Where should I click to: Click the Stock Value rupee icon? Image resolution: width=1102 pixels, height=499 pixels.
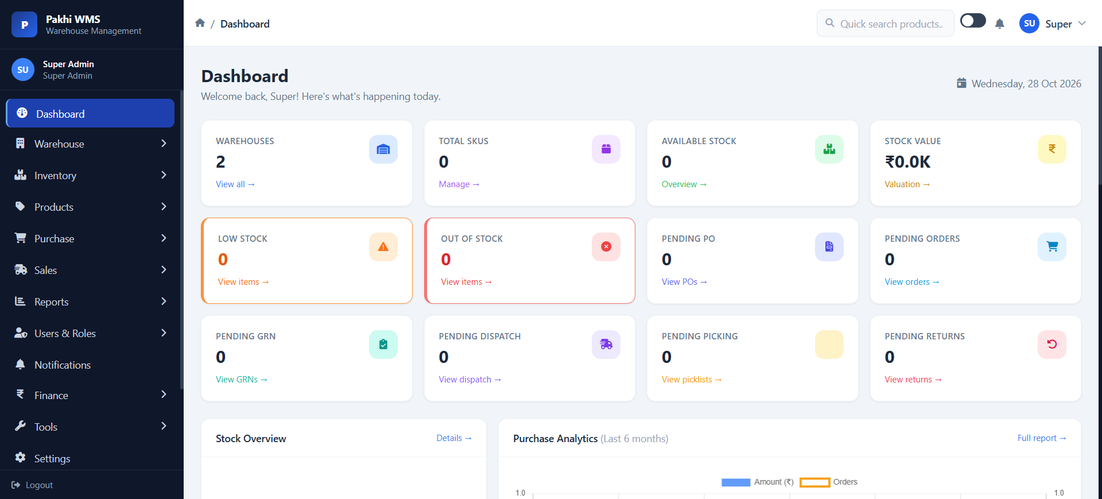pyautogui.click(x=1052, y=149)
